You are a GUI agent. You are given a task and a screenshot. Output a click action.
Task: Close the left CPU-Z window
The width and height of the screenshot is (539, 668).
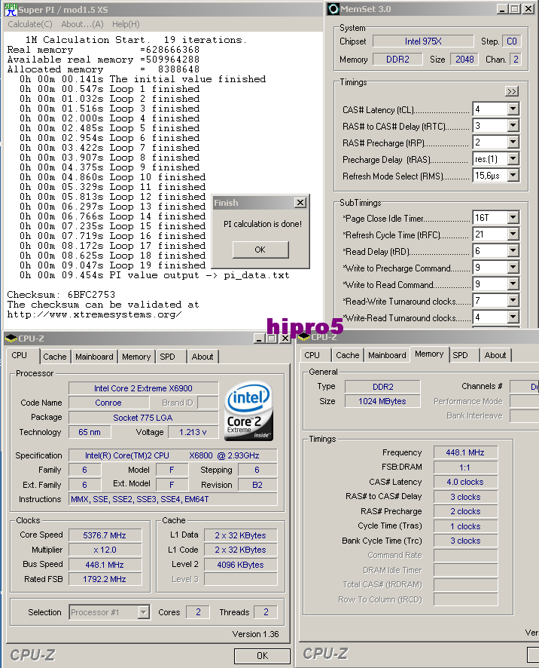pos(285,339)
